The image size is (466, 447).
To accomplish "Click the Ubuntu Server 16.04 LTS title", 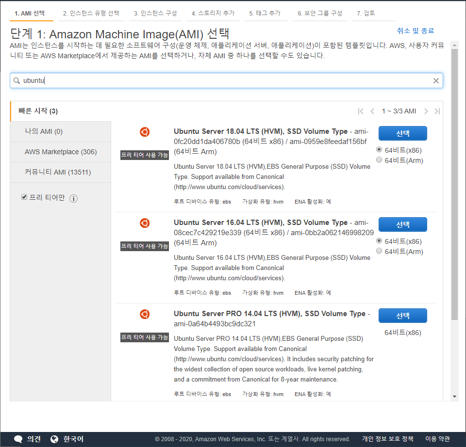I will [x=261, y=223].
